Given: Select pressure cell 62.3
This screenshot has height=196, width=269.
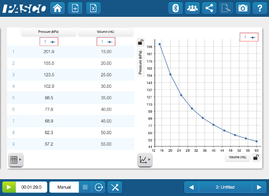Looking at the screenshot, I should (x=49, y=132).
